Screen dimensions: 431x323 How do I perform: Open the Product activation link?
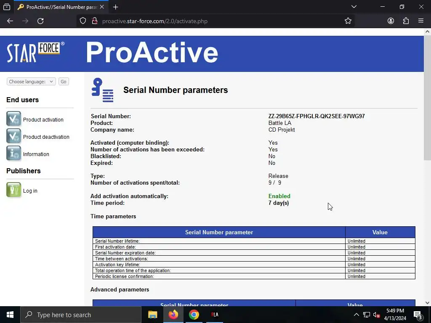coord(43,120)
